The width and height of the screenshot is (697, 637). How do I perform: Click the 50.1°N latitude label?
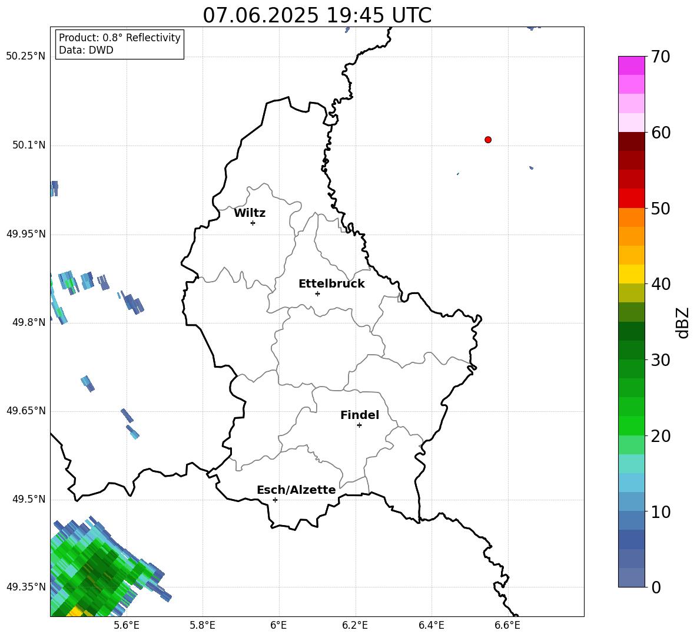(29, 146)
